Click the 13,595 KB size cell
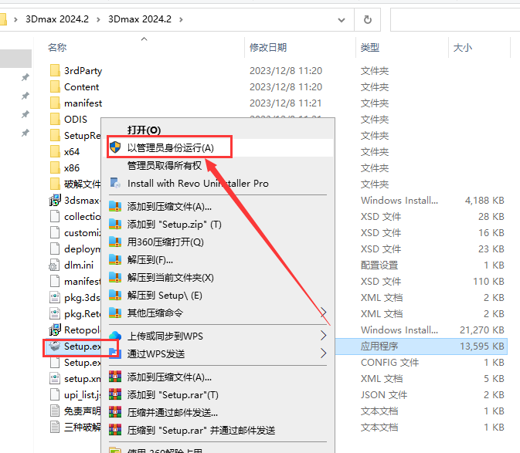The height and width of the screenshot is (453, 520). pyautogui.click(x=482, y=347)
